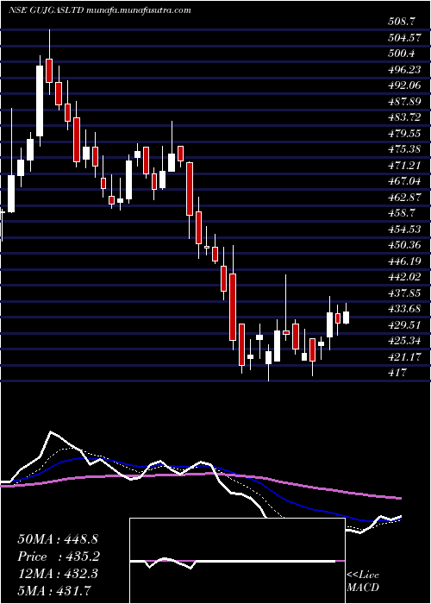Image resolution: width=431 pixels, height=604 pixels.
Task: Select the 467.04 price axis label
Action: (x=404, y=182)
